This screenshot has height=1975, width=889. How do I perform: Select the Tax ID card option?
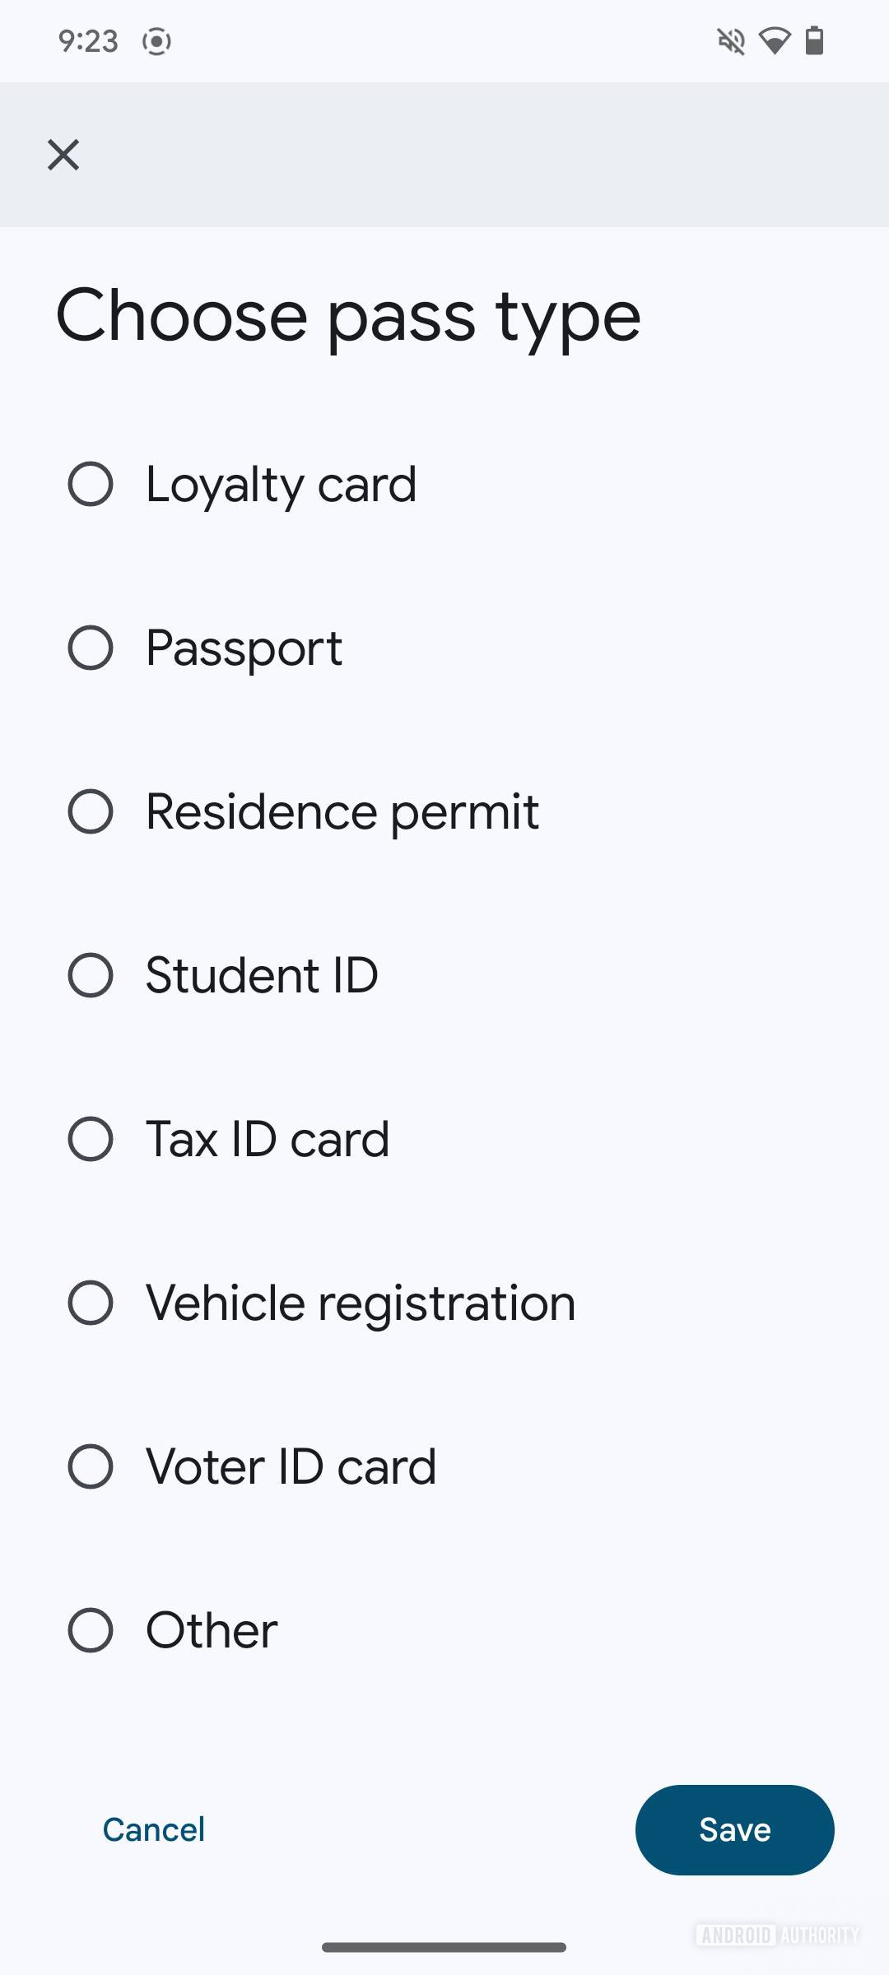91,1139
